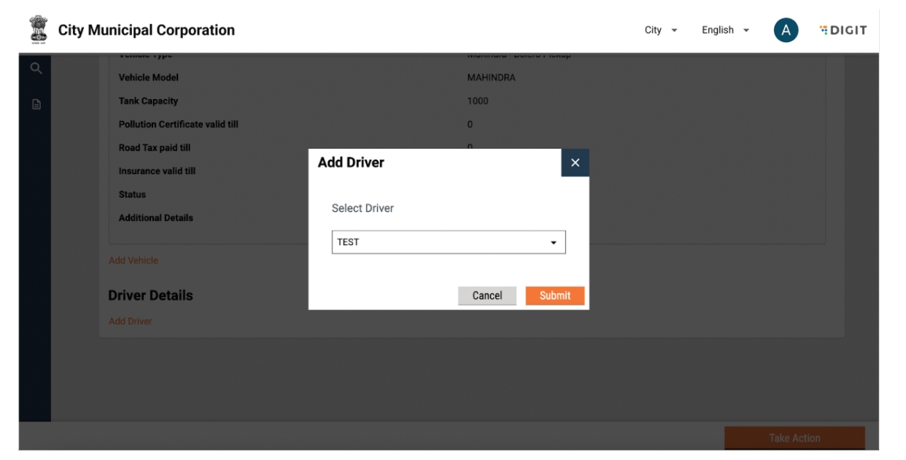Click the Add Driver dialog title
906x460 pixels.
click(x=351, y=163)
